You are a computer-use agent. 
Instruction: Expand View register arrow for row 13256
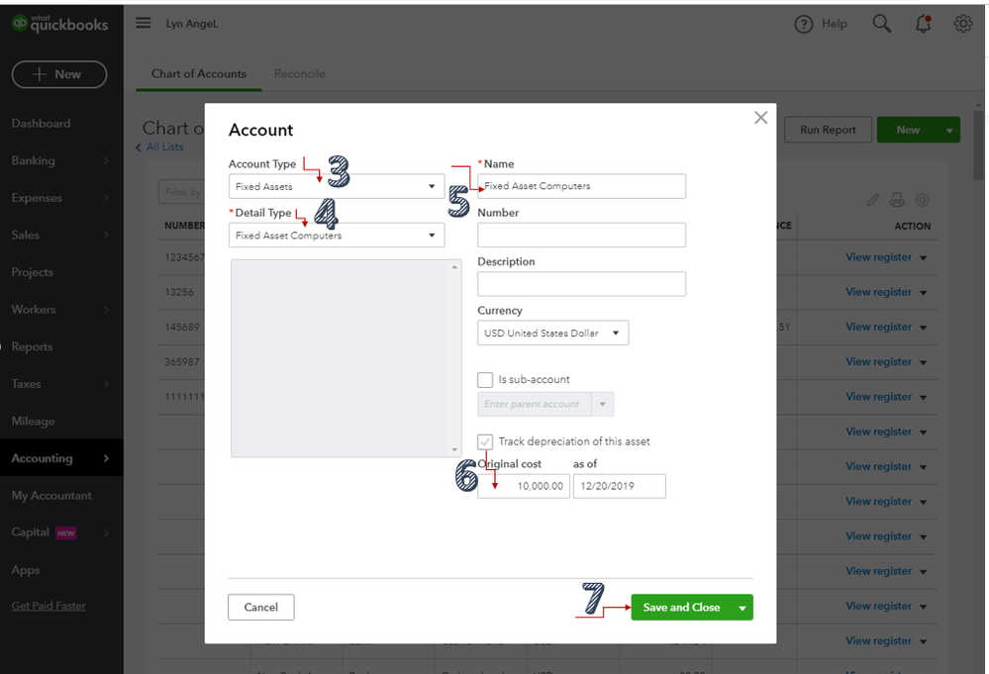(x=923, y=293)
